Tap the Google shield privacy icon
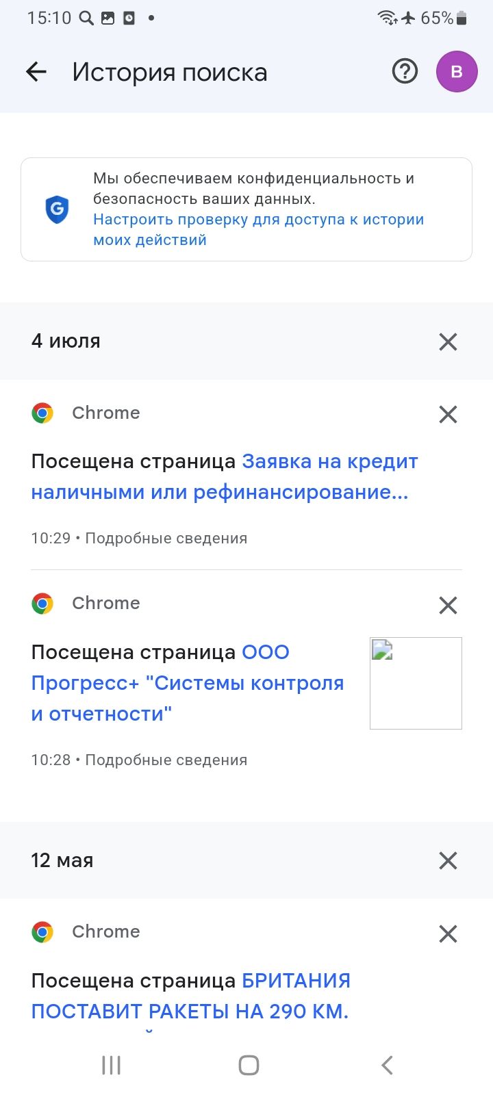This screenshot has height=1095, width=493. (x=58, y=209)
